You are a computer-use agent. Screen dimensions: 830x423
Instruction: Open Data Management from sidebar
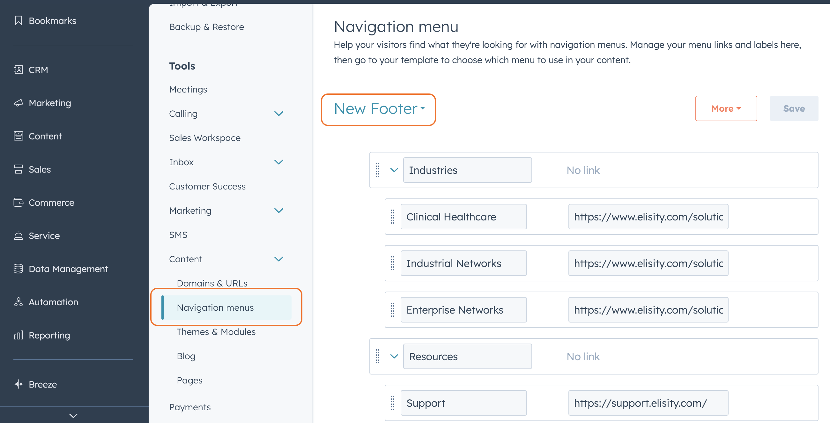pos(68,269)
